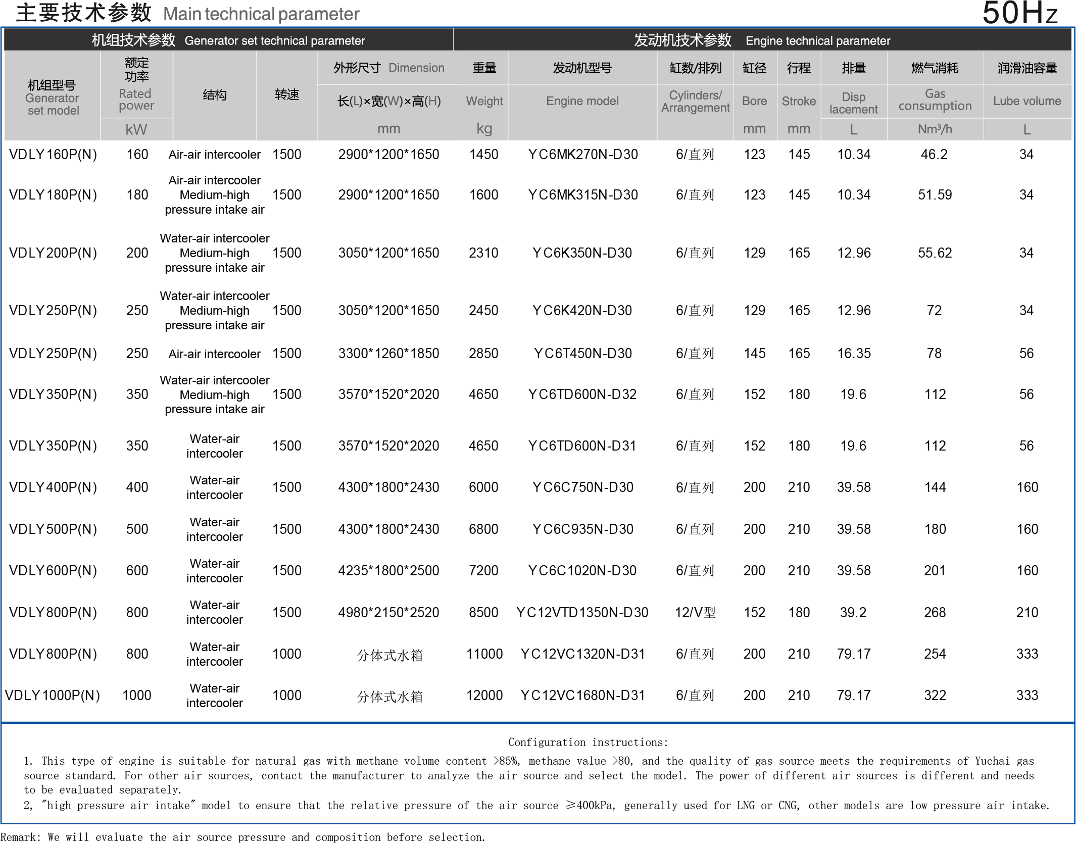The width and height of the screenshot is (1076, 843).
Task: Click the 'Lube volume' column header
Action: 1027,101
